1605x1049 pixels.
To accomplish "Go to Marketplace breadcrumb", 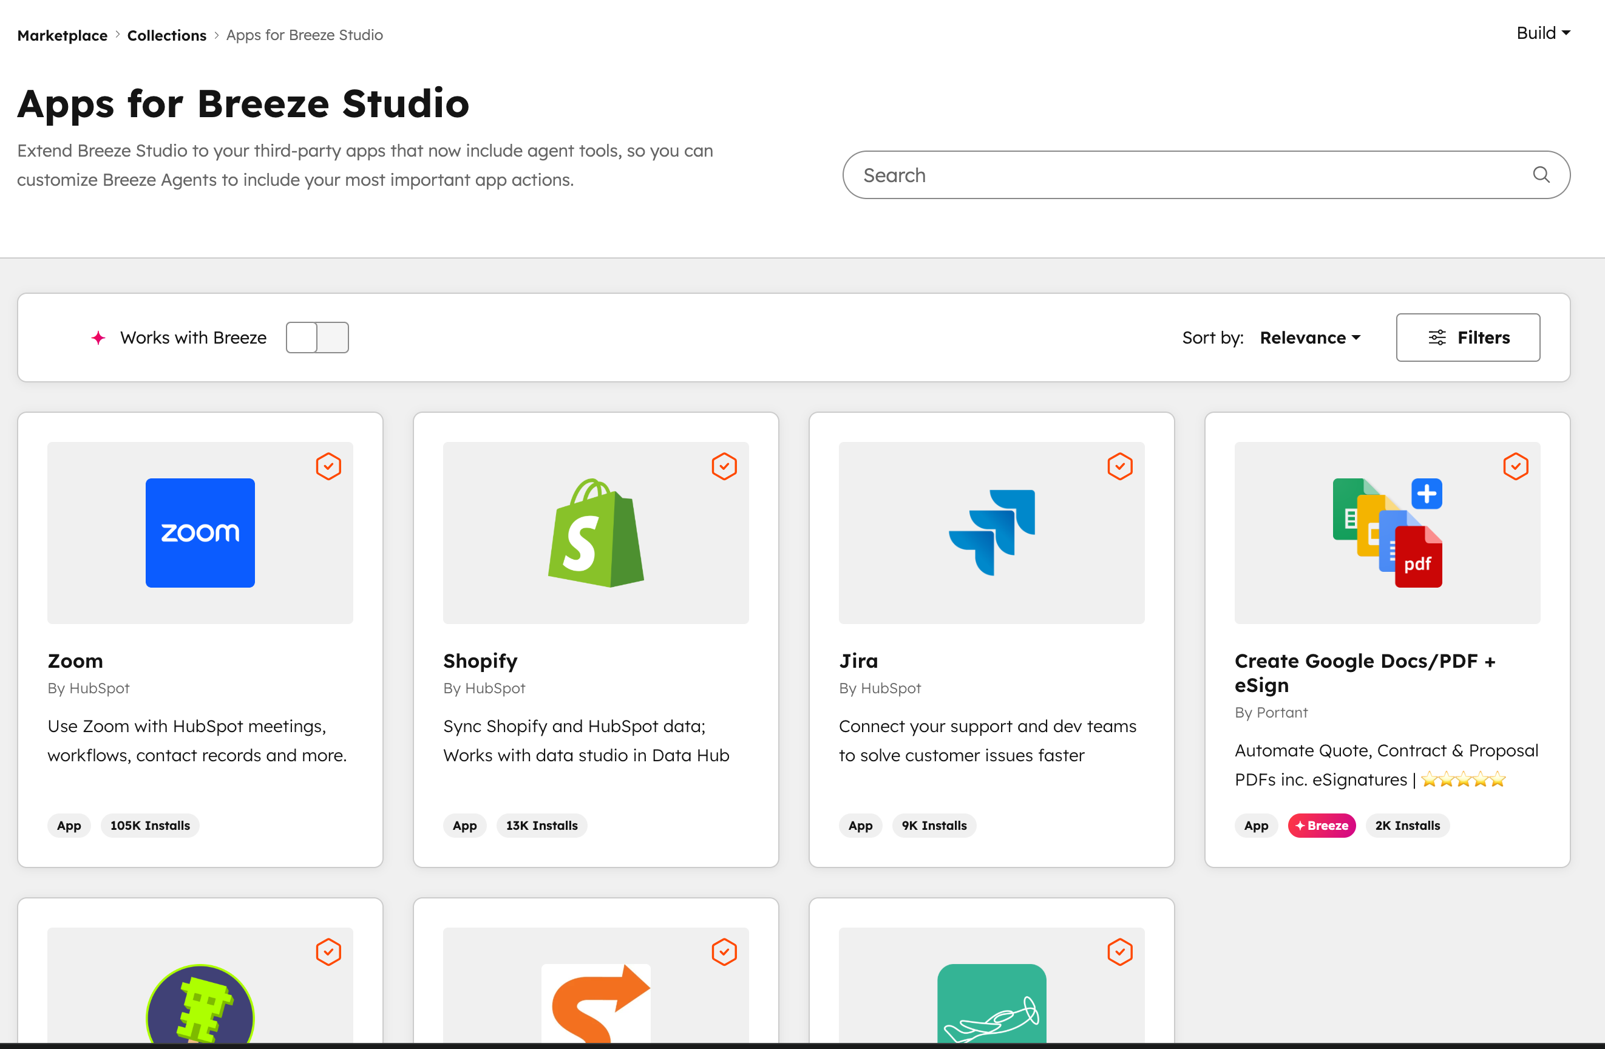I will tap(62, 35).
